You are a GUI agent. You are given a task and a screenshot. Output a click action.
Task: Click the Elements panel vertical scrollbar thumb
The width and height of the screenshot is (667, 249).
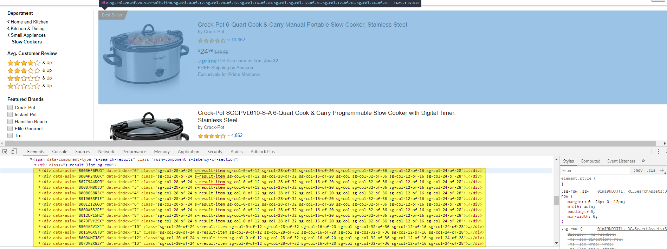point(556,200)
